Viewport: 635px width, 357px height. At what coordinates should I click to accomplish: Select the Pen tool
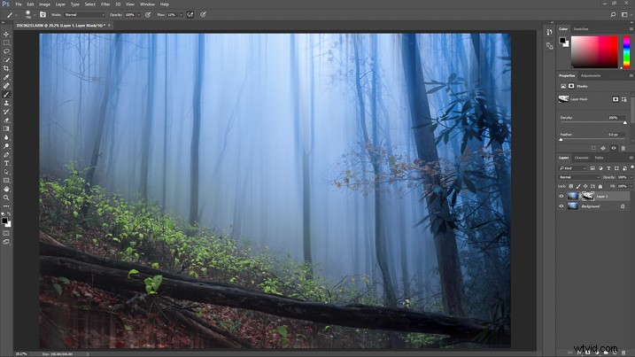(6, 155)
